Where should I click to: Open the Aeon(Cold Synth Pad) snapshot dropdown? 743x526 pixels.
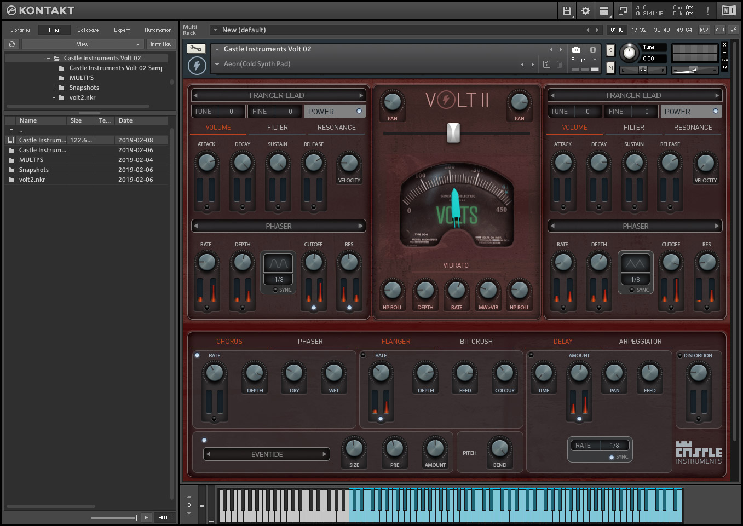click(x=217, y=64)
